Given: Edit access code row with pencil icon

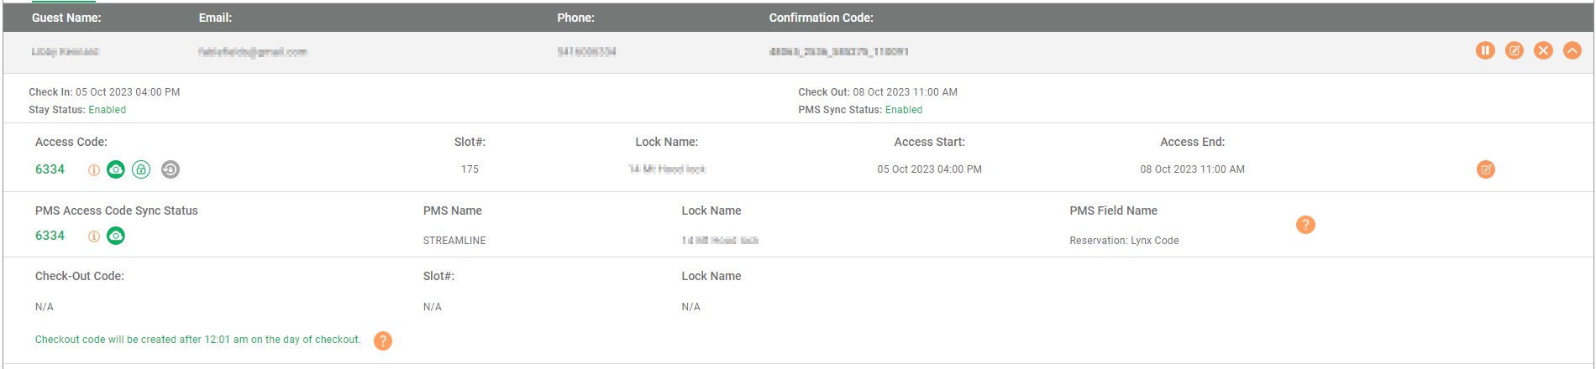Looking at the screenshot, I should coord(1486,169).
